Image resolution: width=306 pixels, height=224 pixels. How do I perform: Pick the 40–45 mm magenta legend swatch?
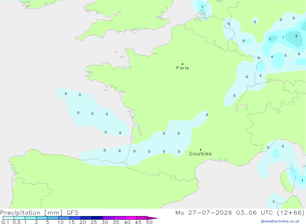point(131,218)
